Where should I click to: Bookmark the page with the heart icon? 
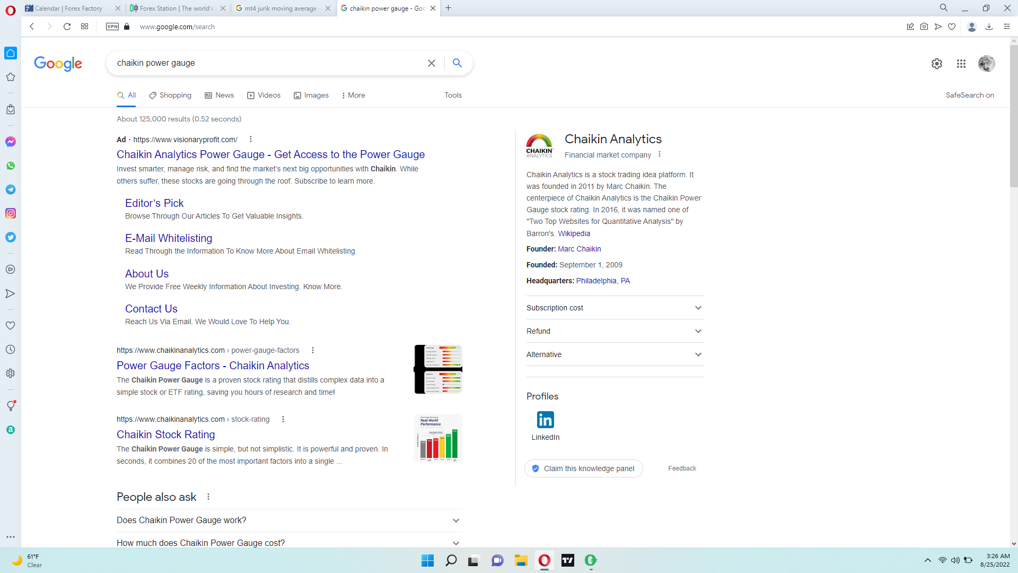pos(952,27)
